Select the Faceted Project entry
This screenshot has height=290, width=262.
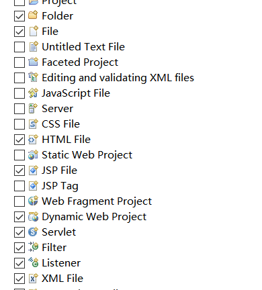click(x=80, y=62)
